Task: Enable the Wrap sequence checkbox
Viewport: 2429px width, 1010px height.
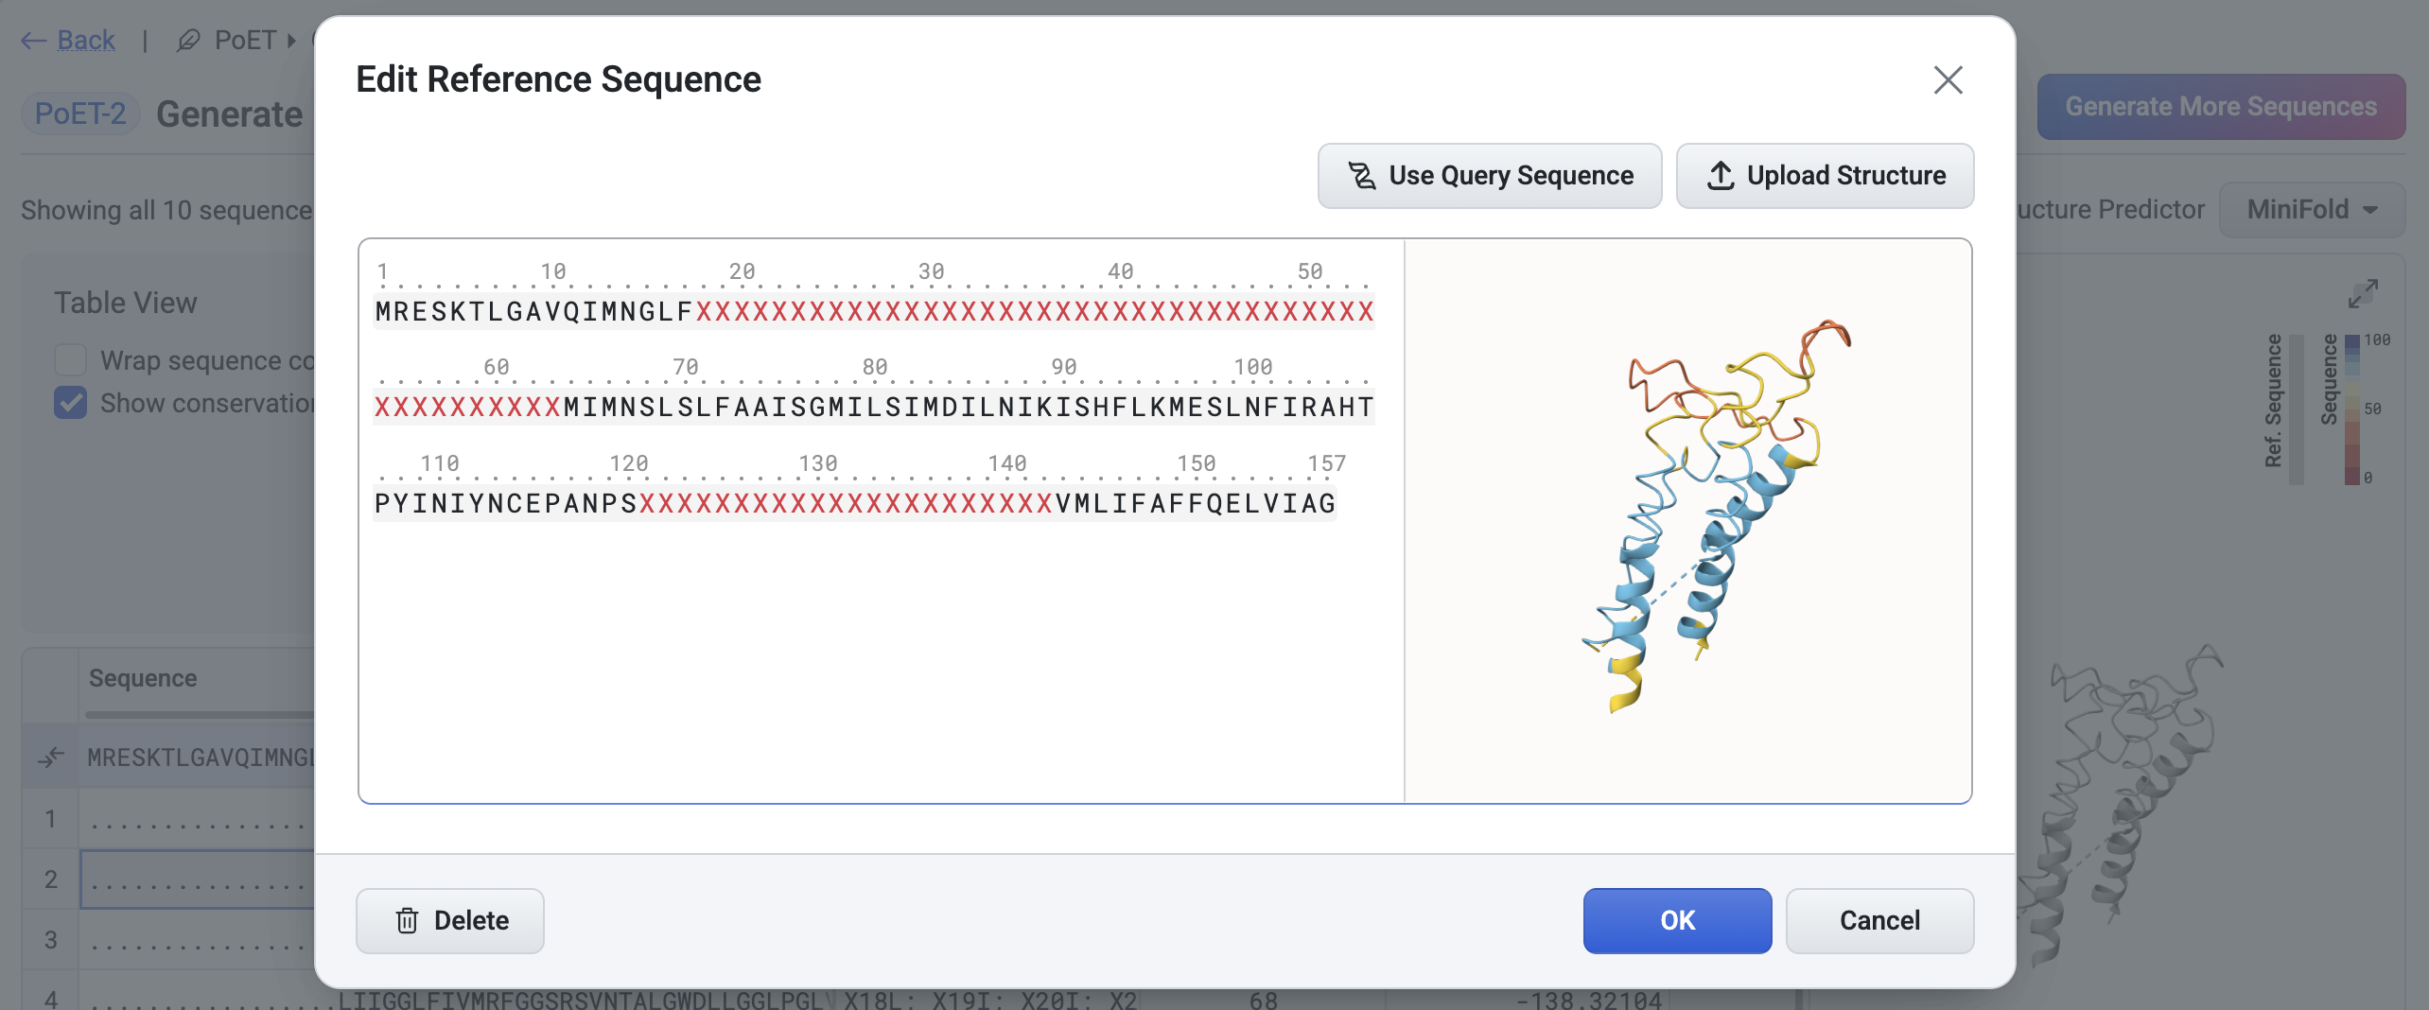Action: tap(71, 360)
